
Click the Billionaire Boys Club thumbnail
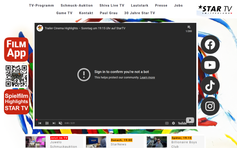(157, 142)
